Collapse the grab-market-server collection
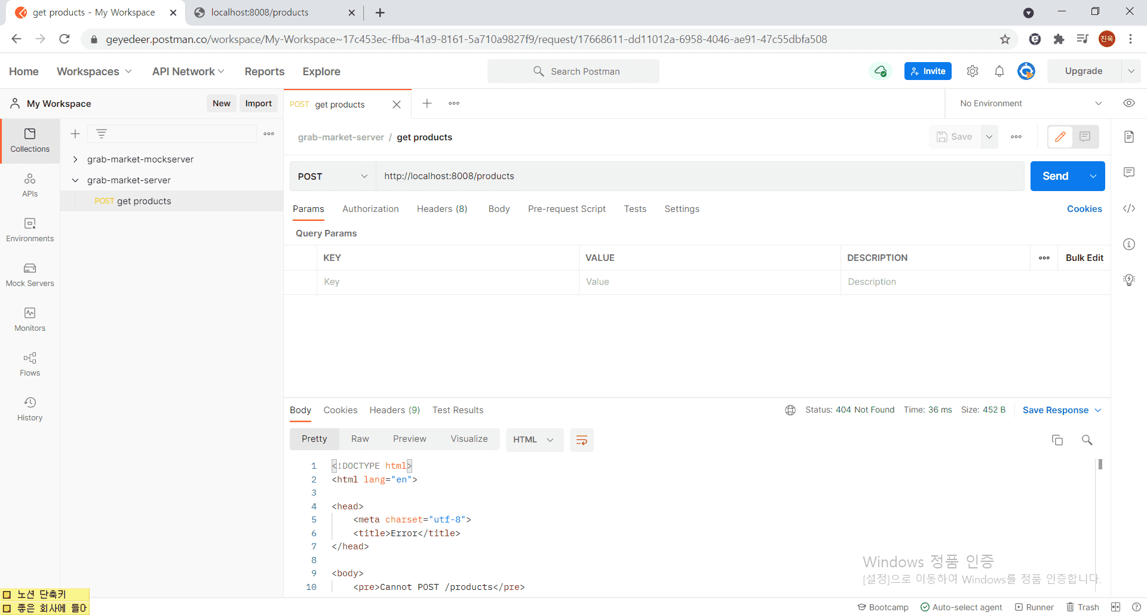 pyautogui.click(x=75, y=180)
